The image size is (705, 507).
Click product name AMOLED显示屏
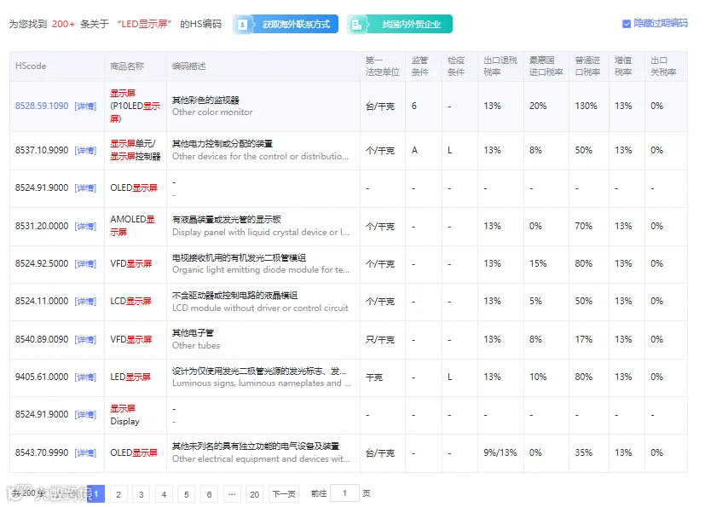tap(132, 226)
